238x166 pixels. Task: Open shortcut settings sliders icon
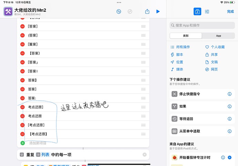tap(207, 11)
